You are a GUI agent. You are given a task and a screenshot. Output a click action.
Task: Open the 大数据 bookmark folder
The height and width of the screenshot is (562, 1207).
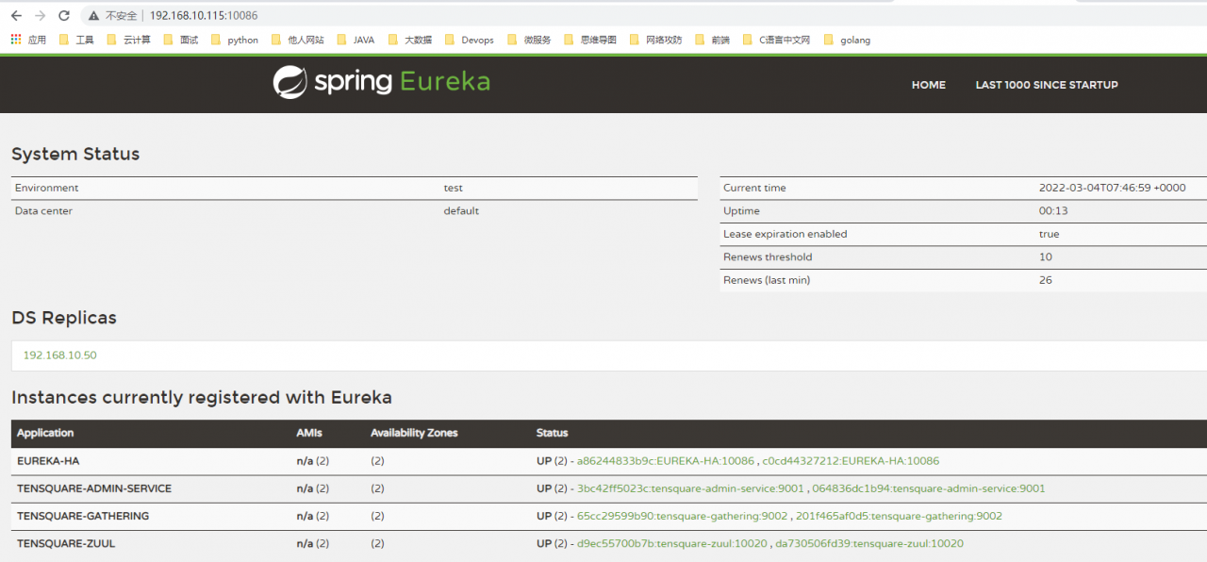pos(410,40)
